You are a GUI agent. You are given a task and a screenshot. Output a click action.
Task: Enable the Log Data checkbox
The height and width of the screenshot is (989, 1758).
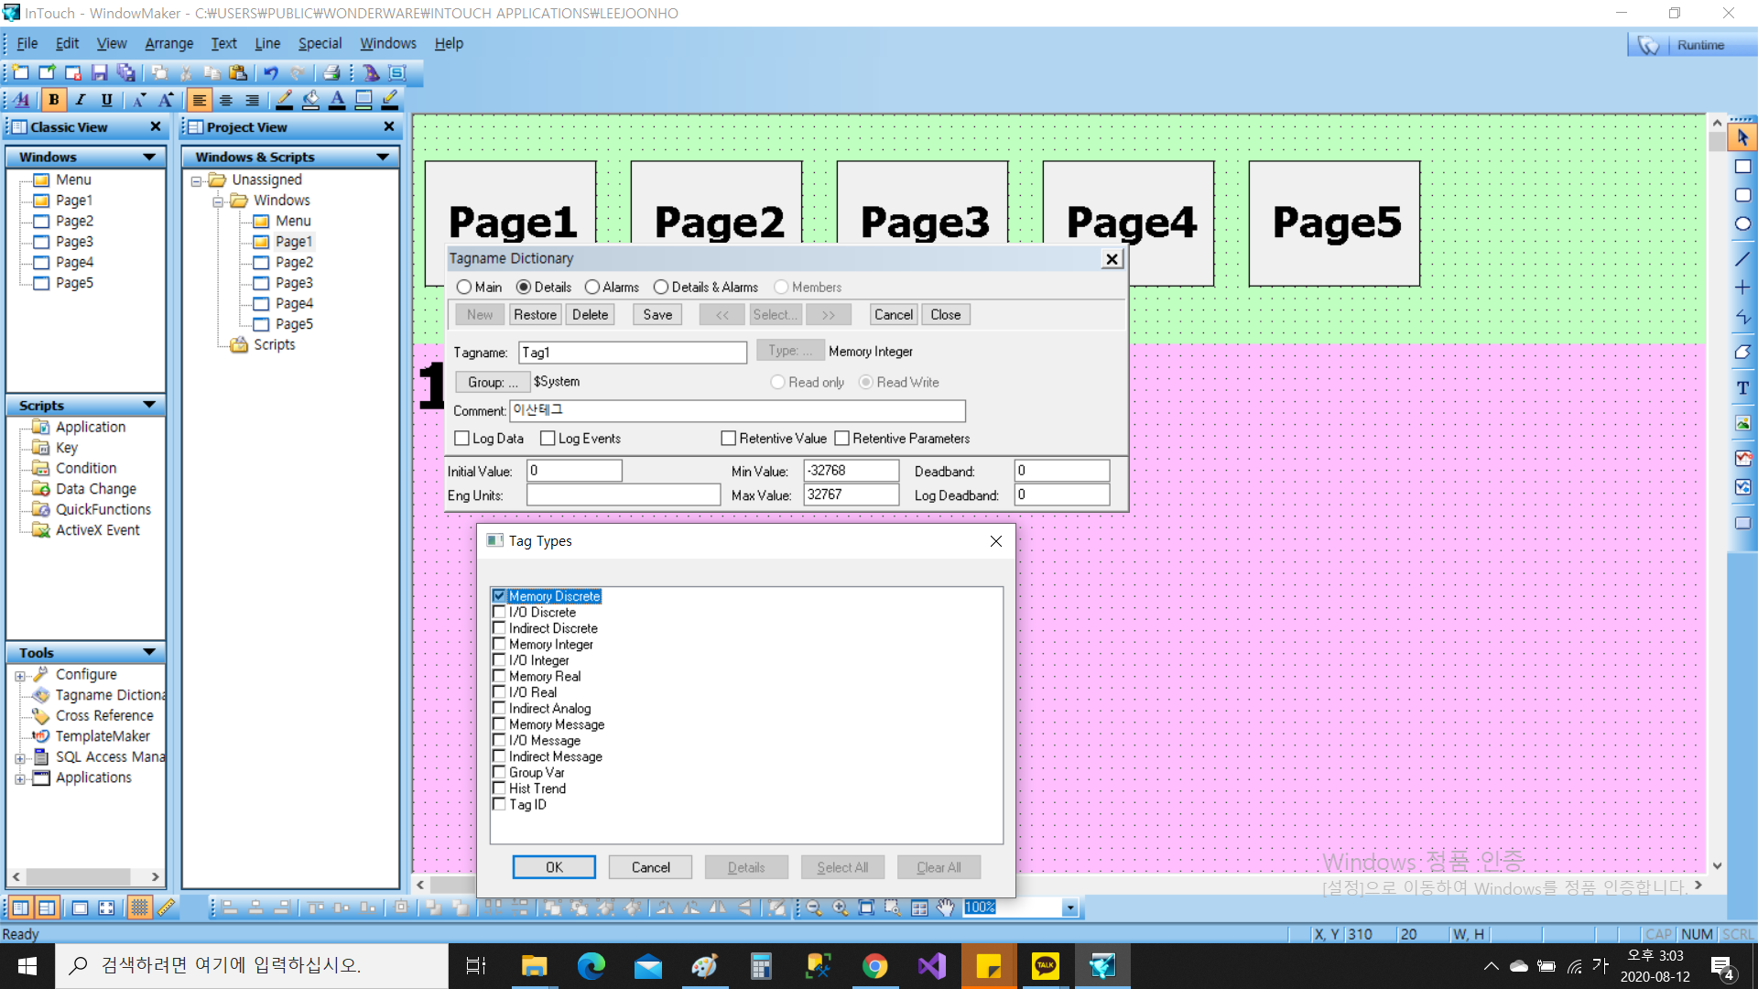click(x=462, y=439)
